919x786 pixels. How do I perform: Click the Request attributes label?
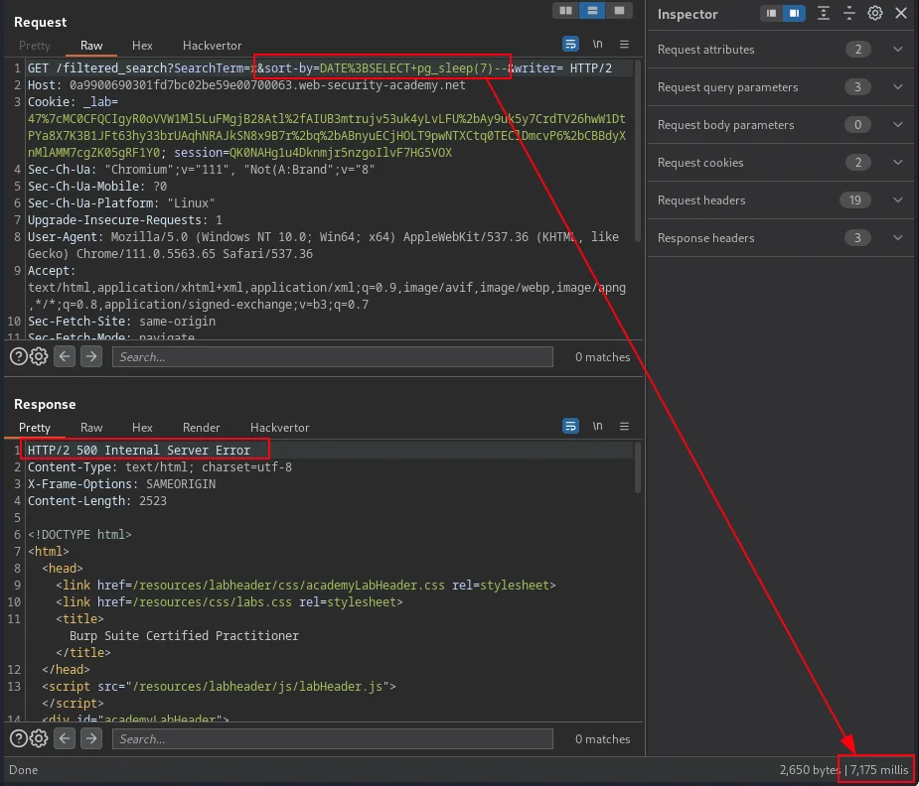click(x=705, y=50)
